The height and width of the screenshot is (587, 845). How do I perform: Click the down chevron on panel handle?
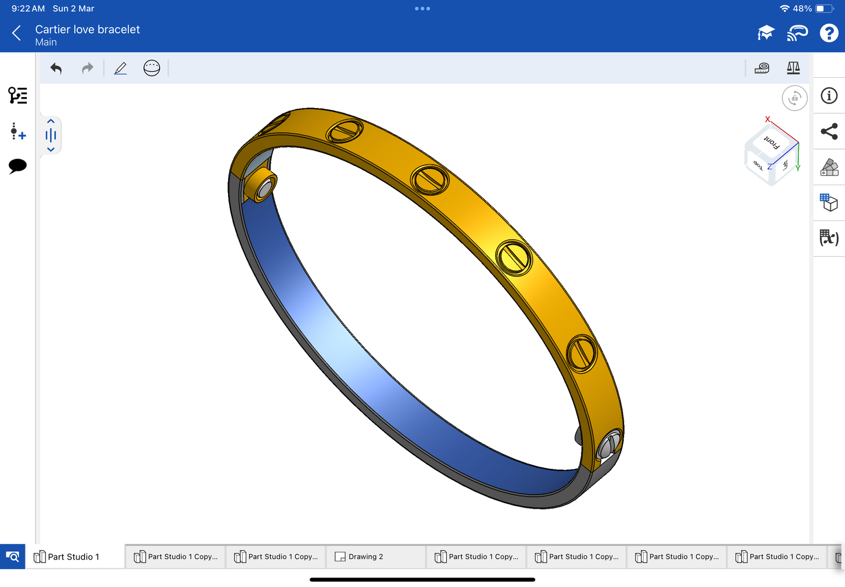(51, 150)
